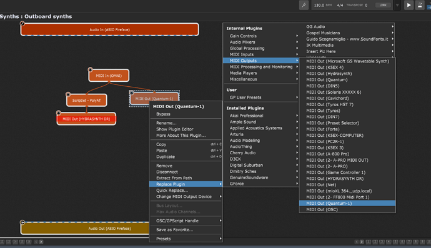Click corner circle icon on Scriptlet - PolyAT block

(x=68, y=94)
